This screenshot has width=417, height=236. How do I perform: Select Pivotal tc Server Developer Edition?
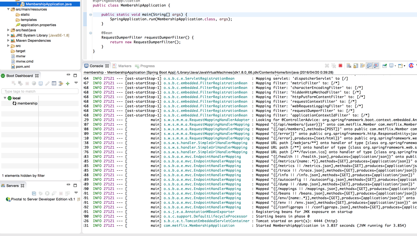click(43, 199)
